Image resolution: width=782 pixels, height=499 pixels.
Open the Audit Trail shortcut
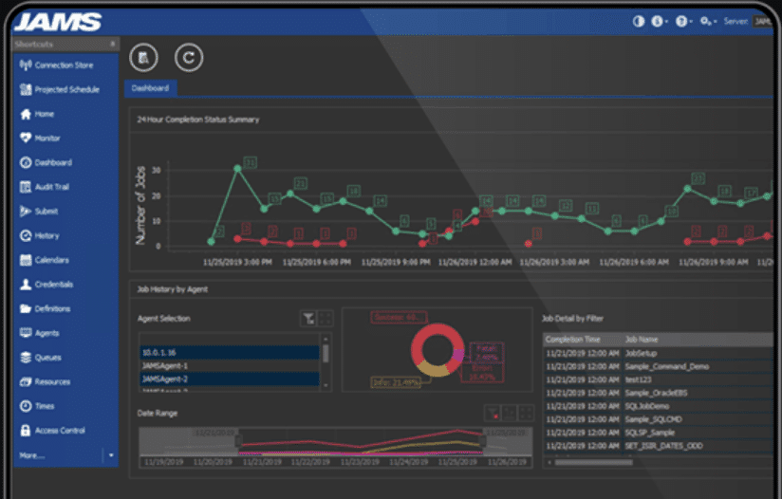coord(51,187)
